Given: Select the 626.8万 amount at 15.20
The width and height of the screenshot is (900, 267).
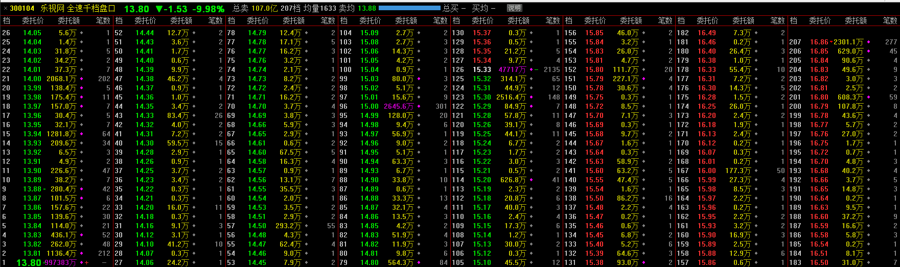Looking at the screenshot, I should tap(513, 180).
